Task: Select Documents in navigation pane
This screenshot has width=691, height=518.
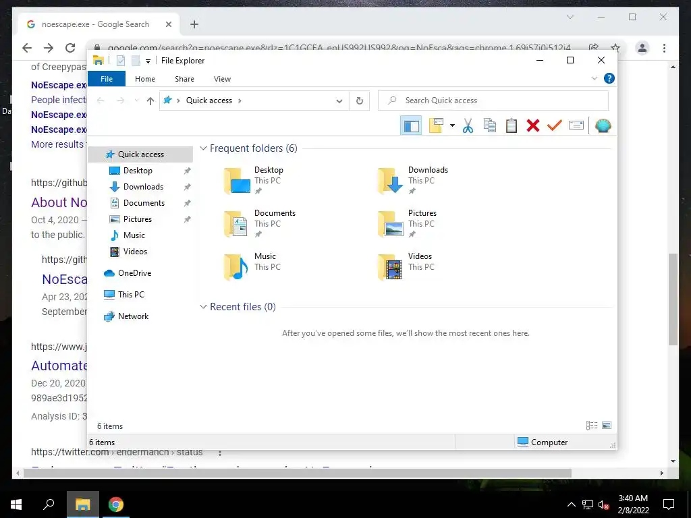Action: [144, 203]
